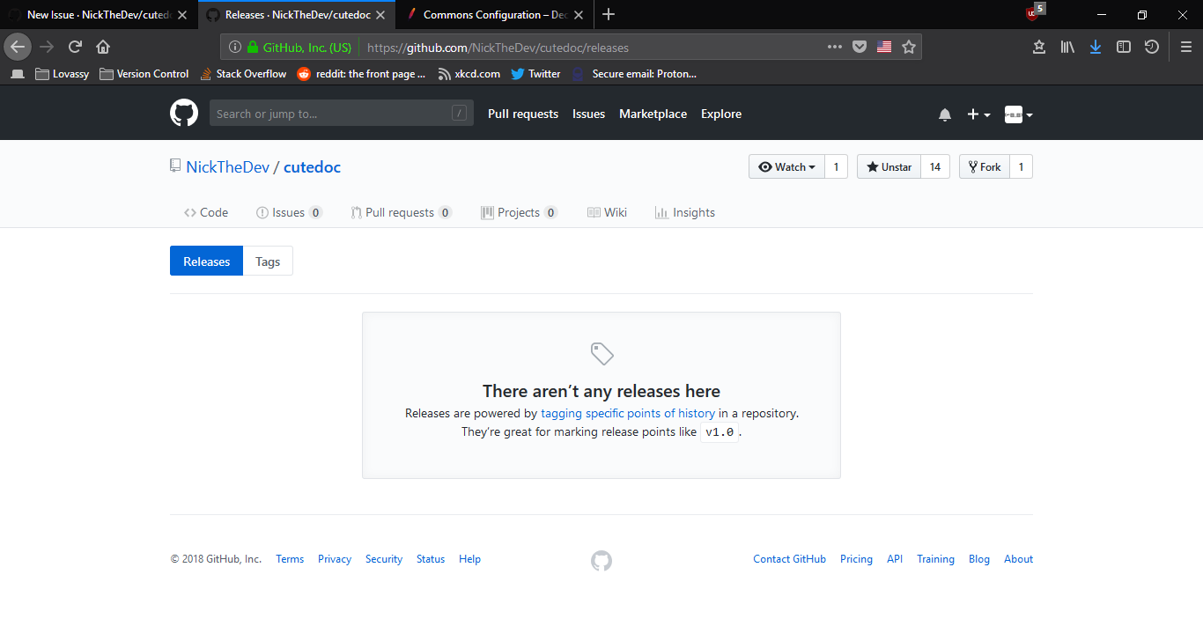The width and height of the screenshot is (1203, 641).
Task: Unstar the cutedoc repository
Action: pos(889,167)
